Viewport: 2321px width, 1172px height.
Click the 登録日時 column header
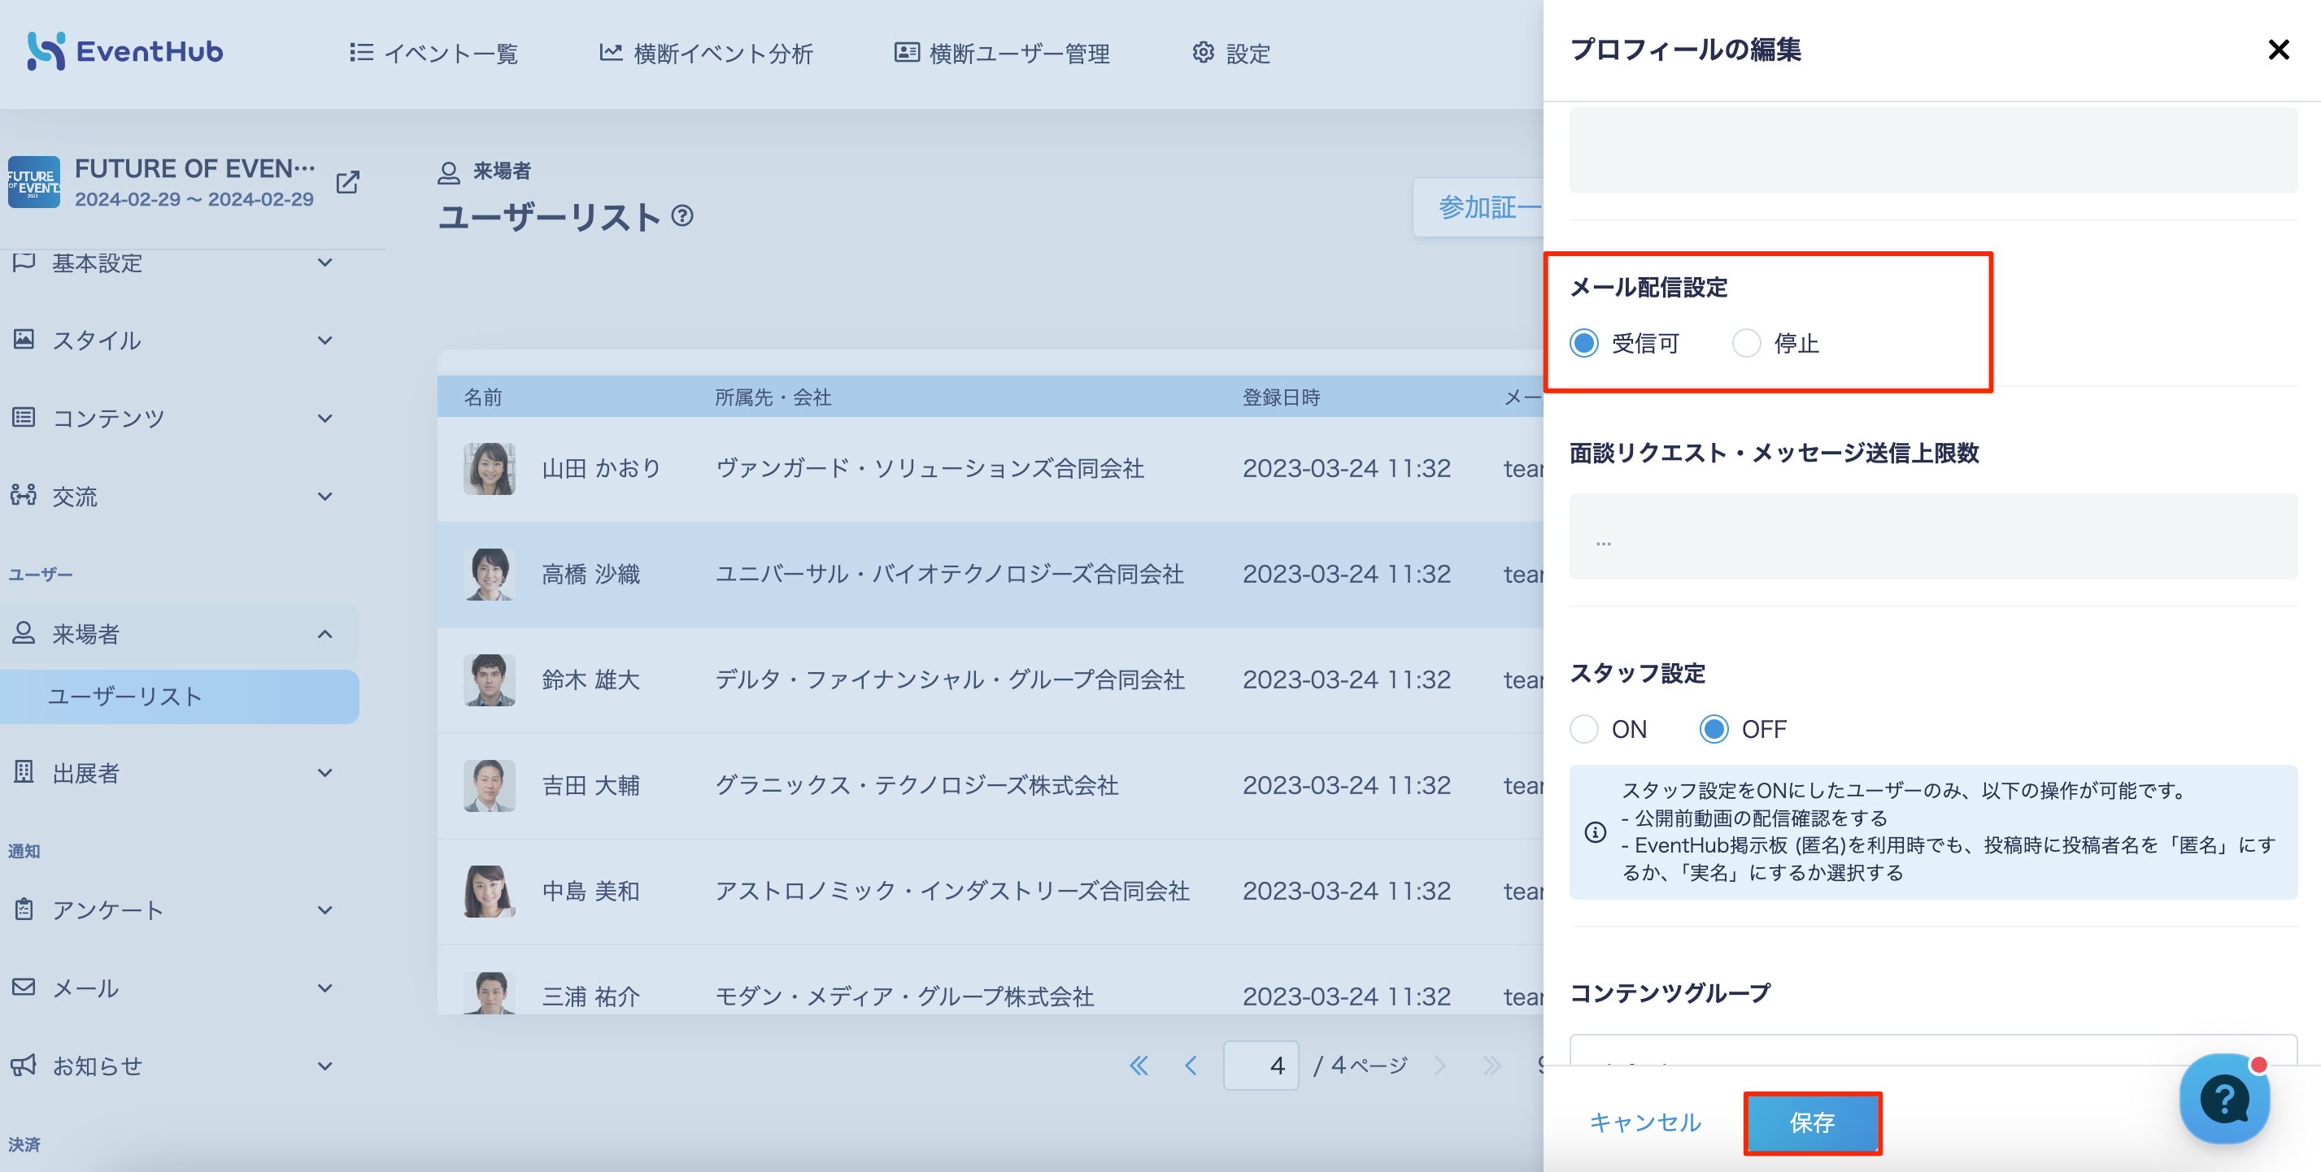[x=1281, y=397]
